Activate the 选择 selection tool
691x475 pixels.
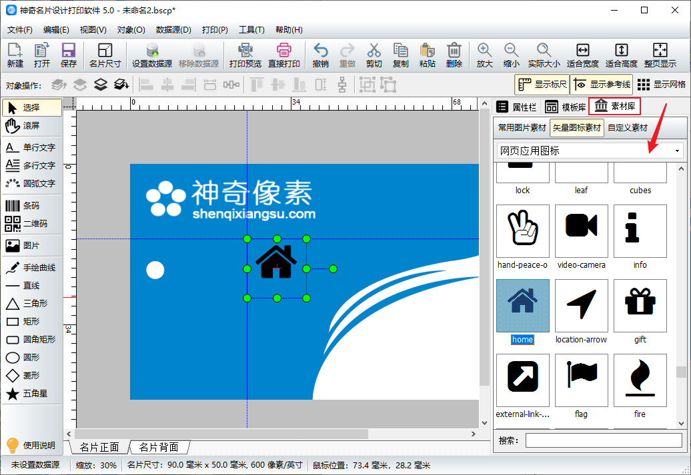[32, 108]
